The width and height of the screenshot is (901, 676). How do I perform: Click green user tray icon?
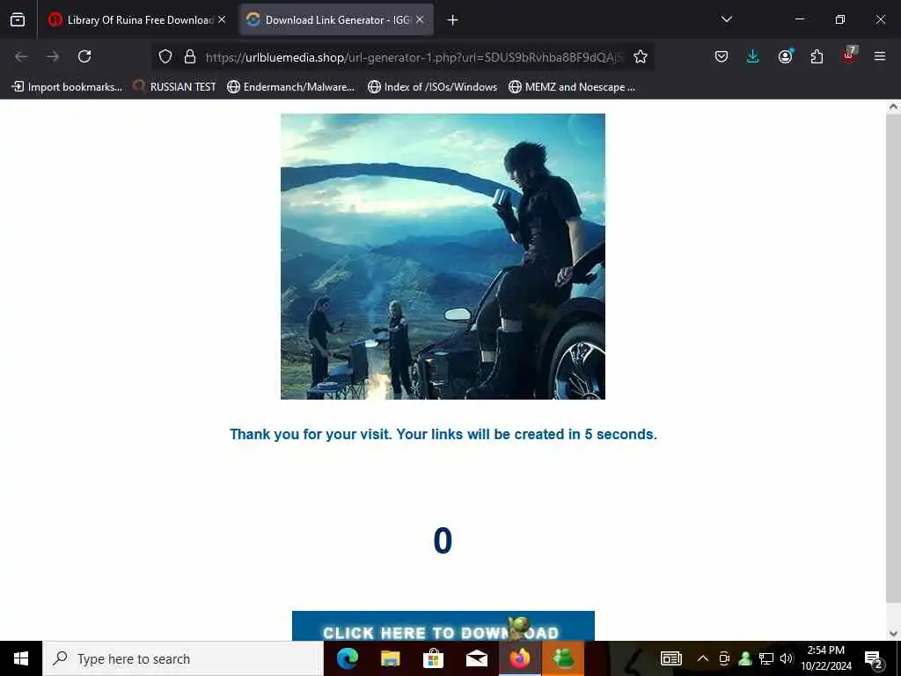pos(744,658)
